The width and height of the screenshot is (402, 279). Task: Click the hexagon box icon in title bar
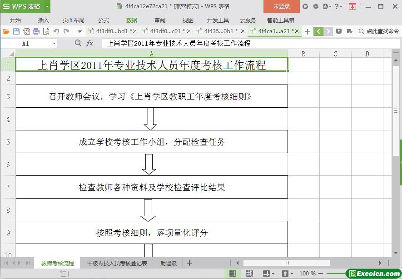[316, 6]
